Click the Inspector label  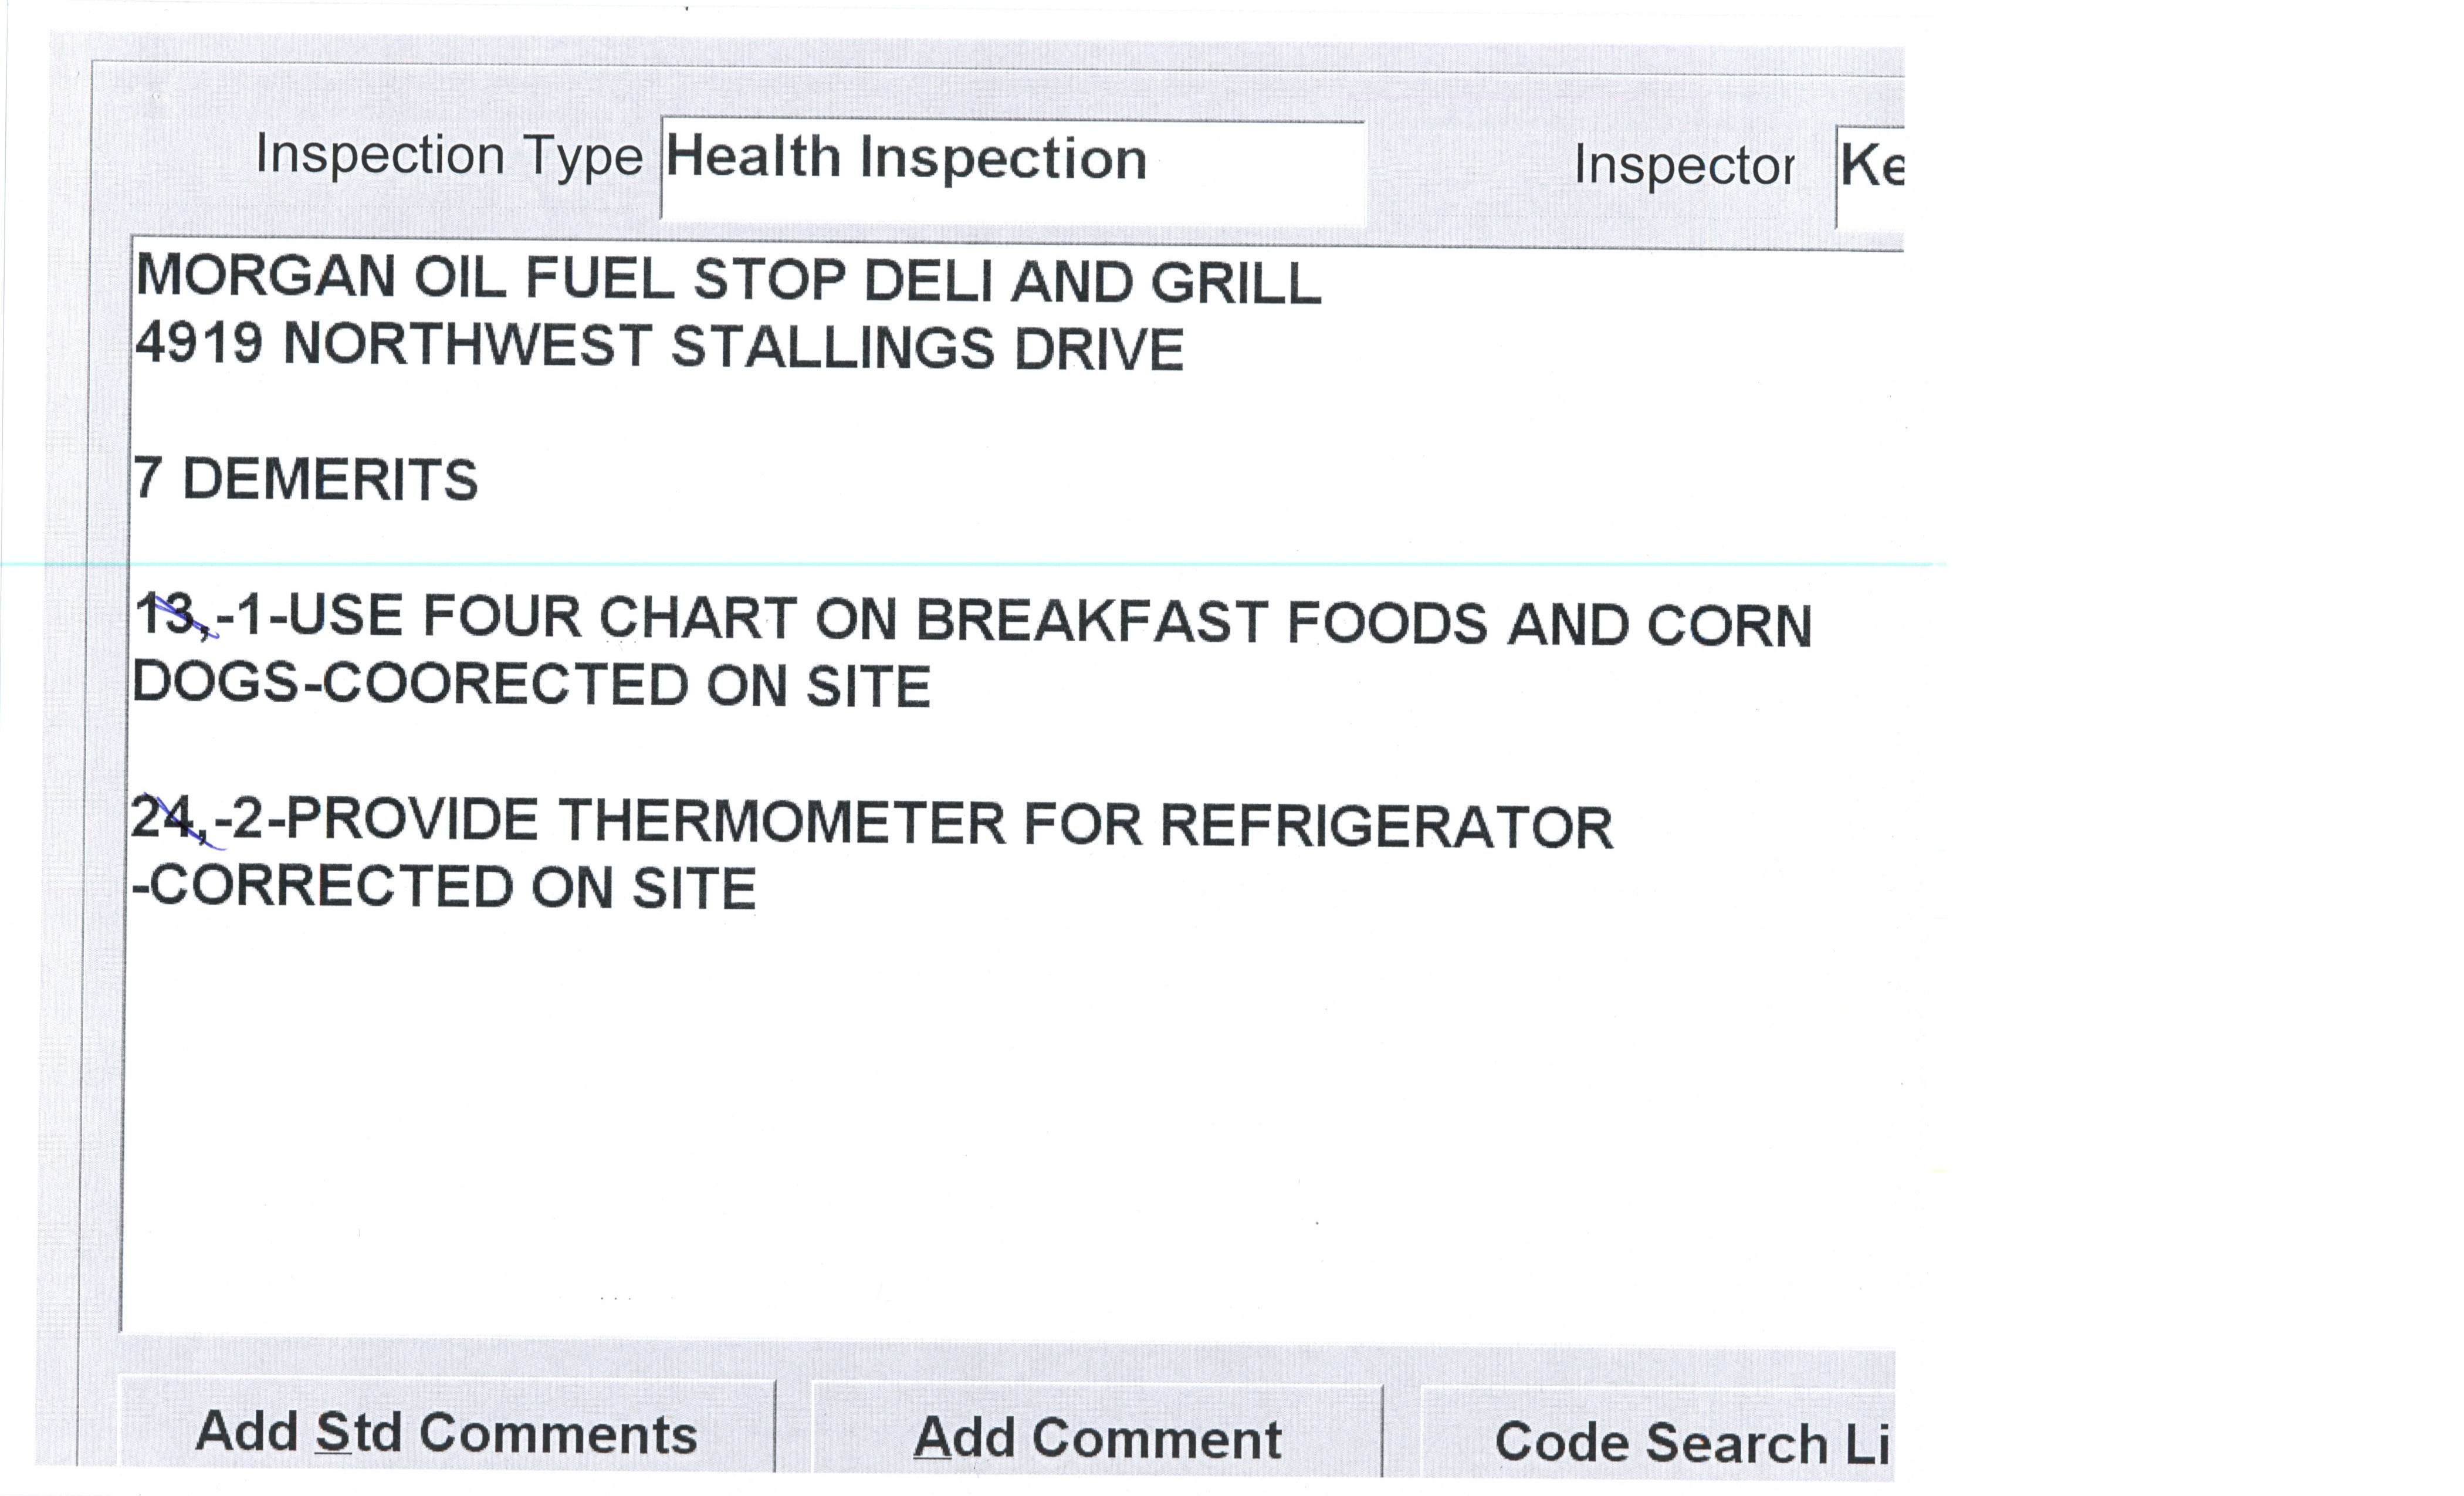(1684, 166)
